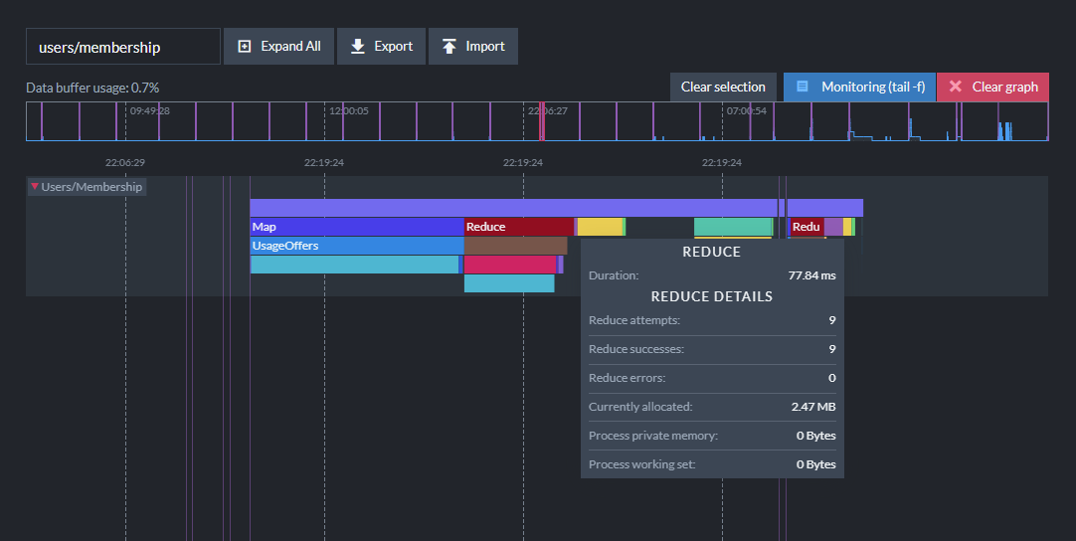This screenshot has width=1076, height=541.
Task: Collapse the Users/Membership track triangle
Action: click(x=35, y=186)
